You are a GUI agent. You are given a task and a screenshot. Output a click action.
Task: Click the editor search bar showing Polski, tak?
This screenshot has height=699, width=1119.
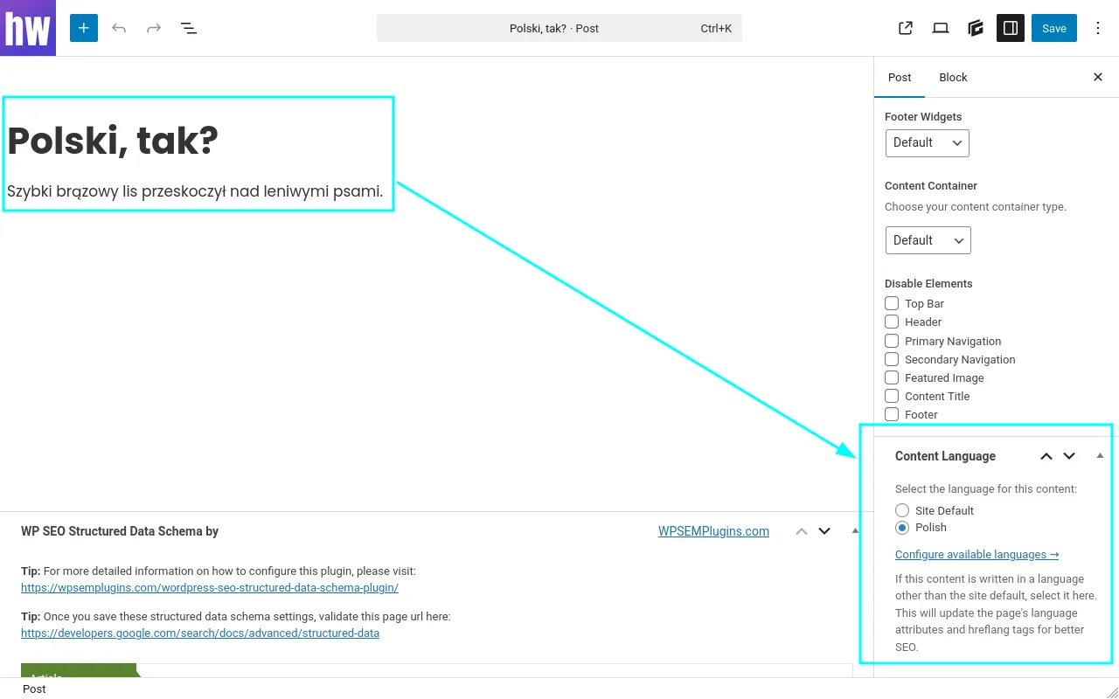coord(559,28)
